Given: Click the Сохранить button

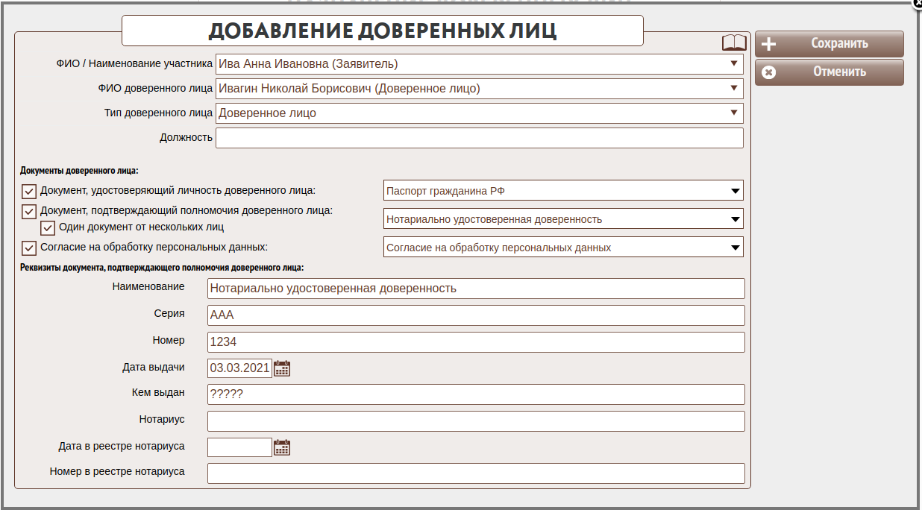Looking at the screenshot, I should (x=829, y=44).
